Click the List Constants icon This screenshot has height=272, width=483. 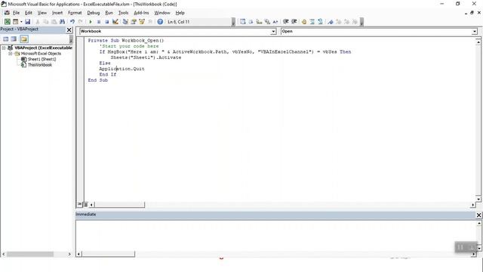point(251,22)
